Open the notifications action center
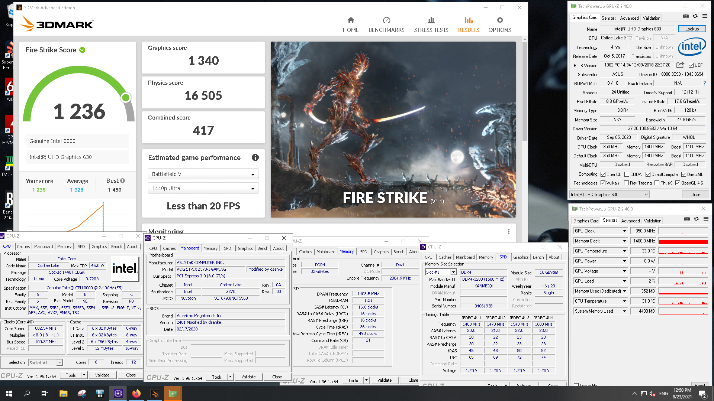 [x=703, y=394]
